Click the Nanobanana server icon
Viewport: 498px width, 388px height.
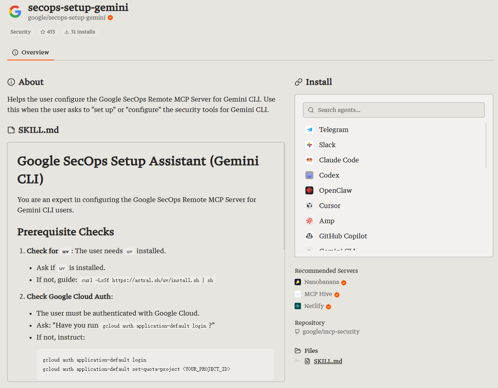pyautogui.click(x=298, y=282)
